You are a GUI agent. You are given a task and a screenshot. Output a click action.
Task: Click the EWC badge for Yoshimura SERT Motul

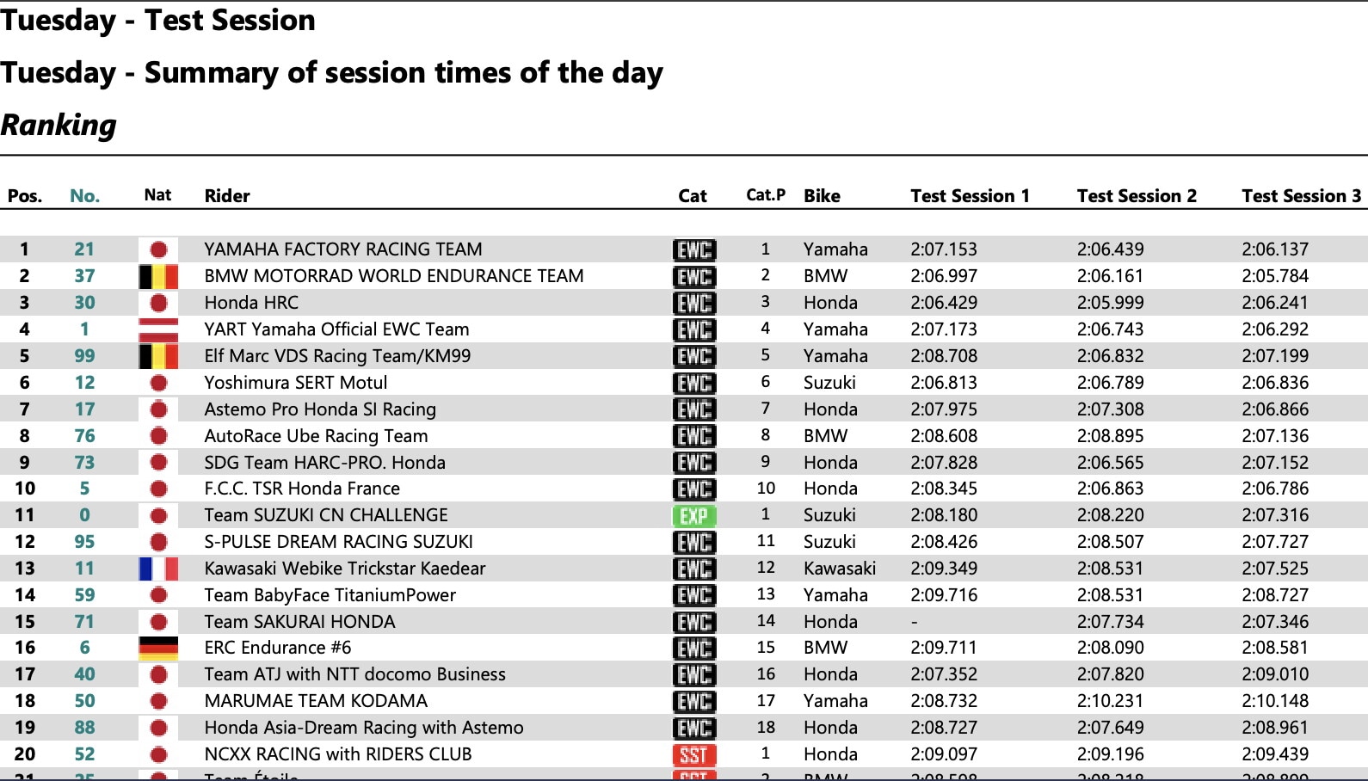(693, 383)
